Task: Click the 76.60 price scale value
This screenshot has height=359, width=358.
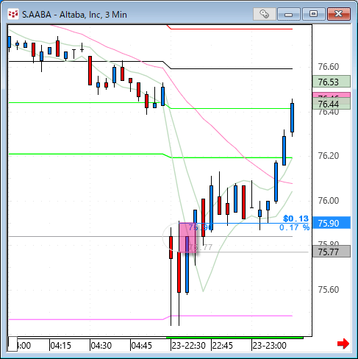Action: tap(329, 67)
